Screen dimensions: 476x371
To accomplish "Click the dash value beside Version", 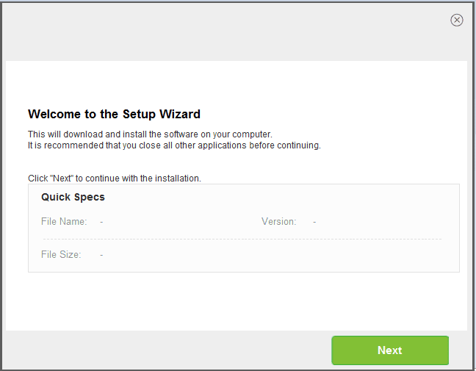I will pos(314,221).
